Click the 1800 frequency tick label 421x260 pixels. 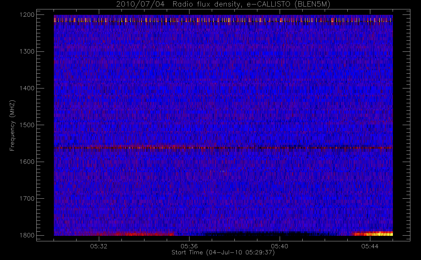[x=27, y=235]
